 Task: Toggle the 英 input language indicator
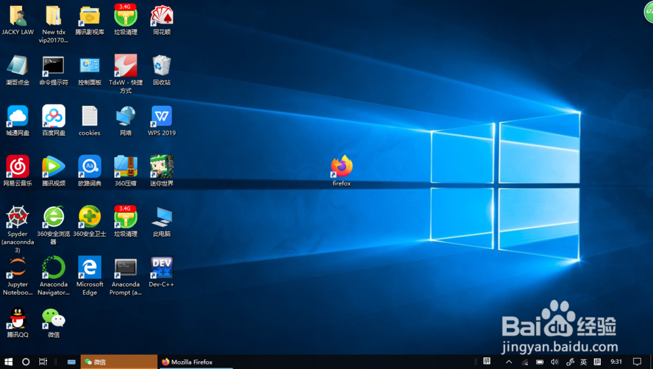(x=583, y=362)
